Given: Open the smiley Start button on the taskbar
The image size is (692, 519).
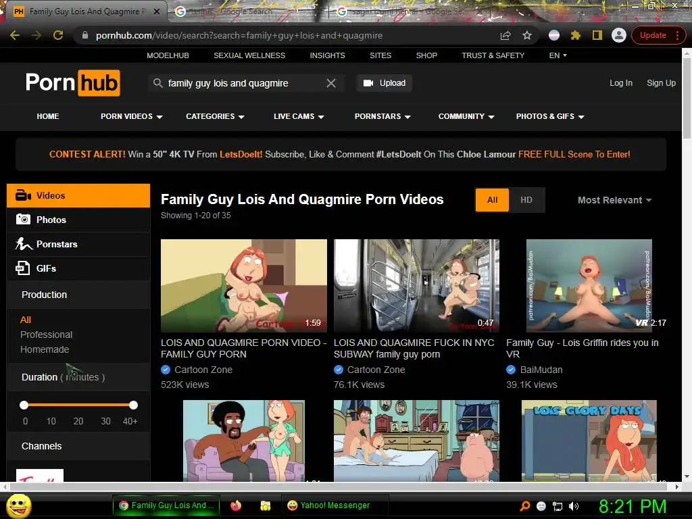Looking at the screenshot, I should coord(18,505).
